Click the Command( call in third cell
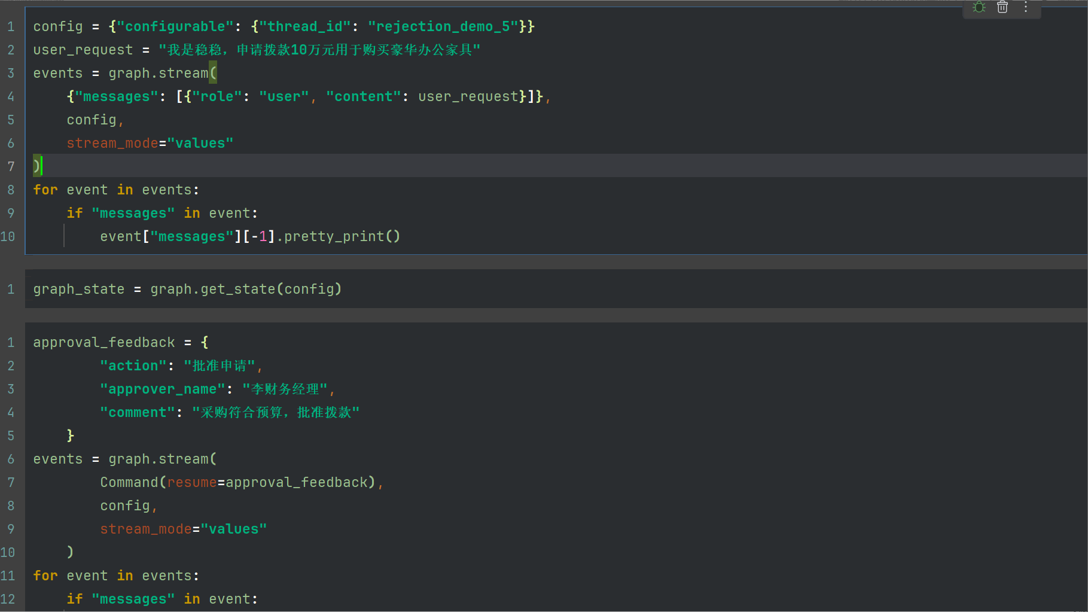Screen dimensions: 1088x612 [x=133, y=482]
